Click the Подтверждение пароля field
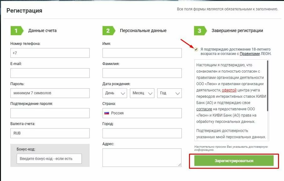 point(50,113)
